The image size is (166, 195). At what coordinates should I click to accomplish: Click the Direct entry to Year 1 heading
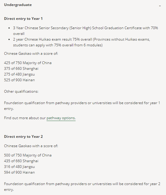coord(23,19)
